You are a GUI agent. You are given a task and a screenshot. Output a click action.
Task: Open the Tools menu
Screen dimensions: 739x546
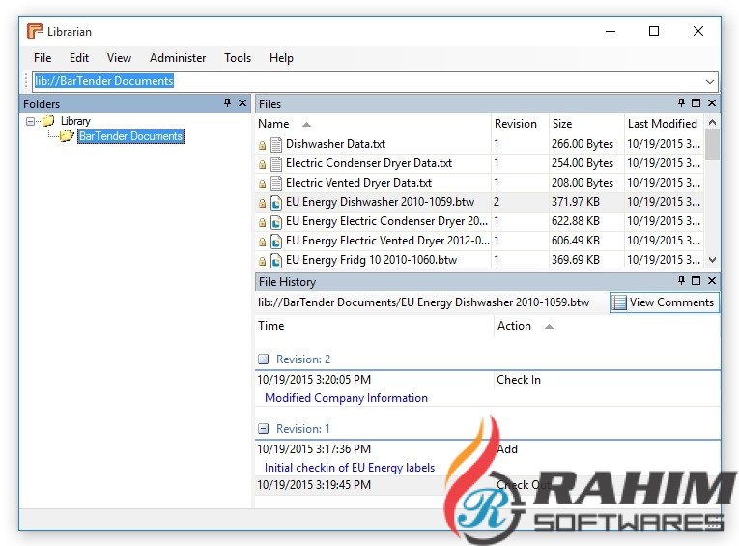(x=238, y=58)
